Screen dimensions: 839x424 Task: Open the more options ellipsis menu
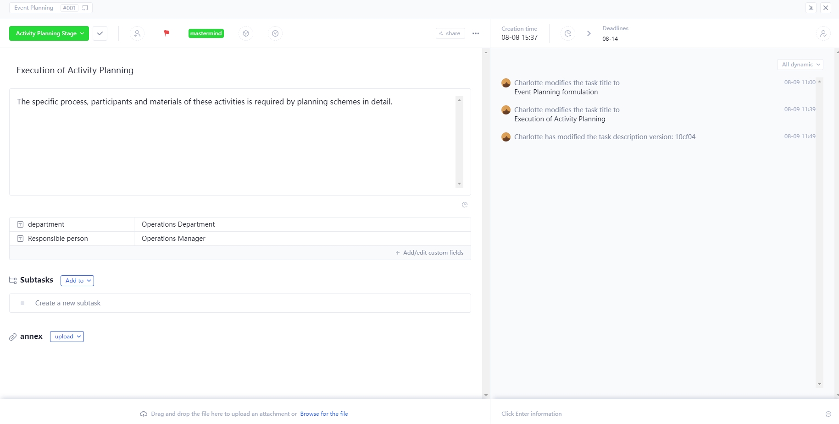tap(475, 33)
